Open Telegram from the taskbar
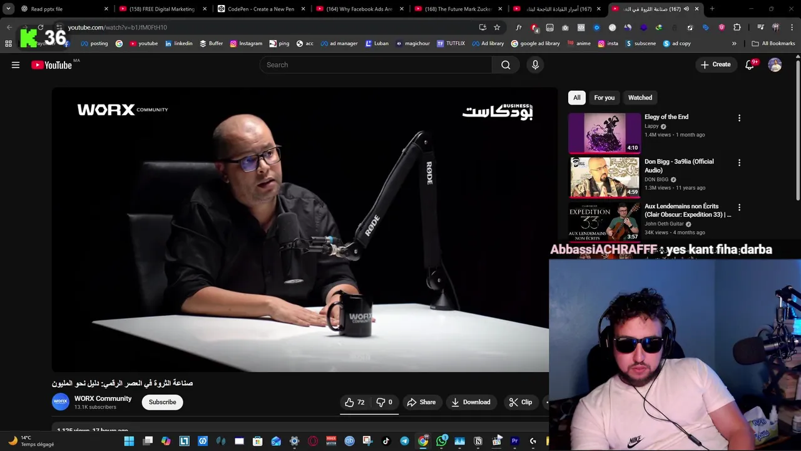 point(404,442)
